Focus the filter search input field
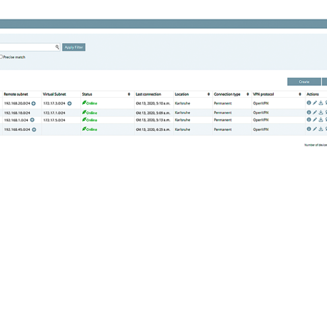The image size is (327, 327). pos(28,47)
